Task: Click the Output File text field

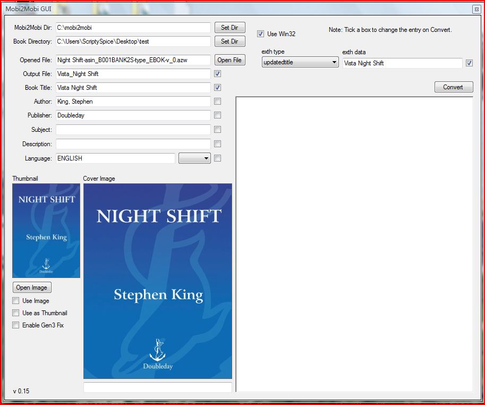Action: pyautogui.click(x=133, y=74)
